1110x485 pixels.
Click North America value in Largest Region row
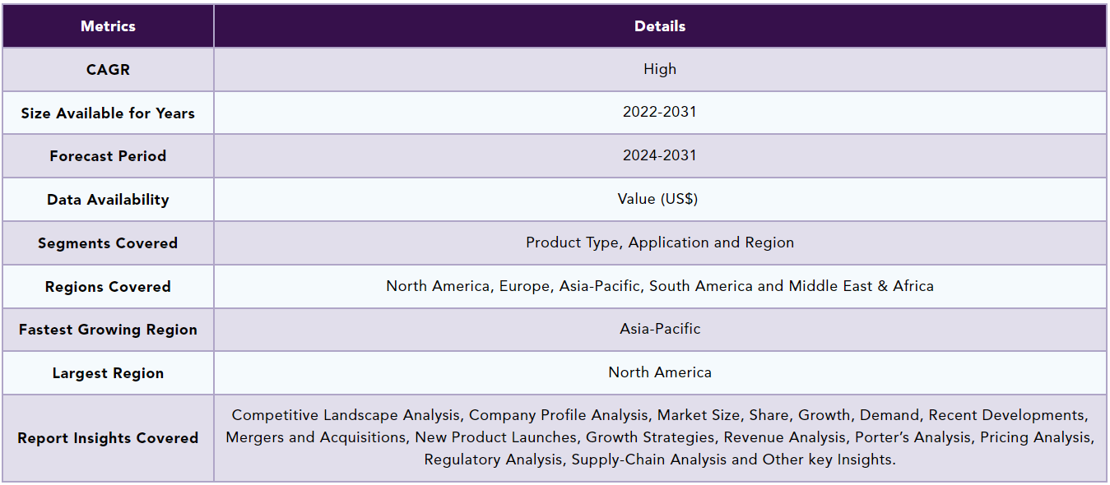coord(660,372)
